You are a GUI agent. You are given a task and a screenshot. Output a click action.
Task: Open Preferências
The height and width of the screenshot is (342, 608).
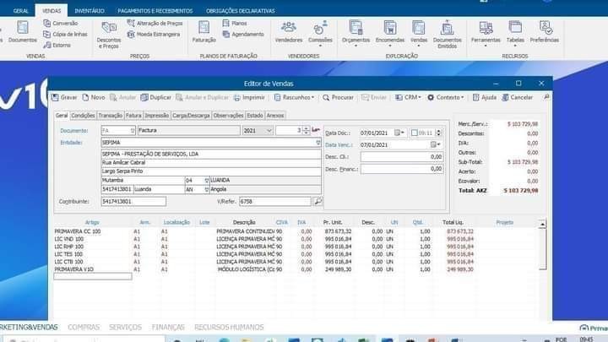pos(545,31)
